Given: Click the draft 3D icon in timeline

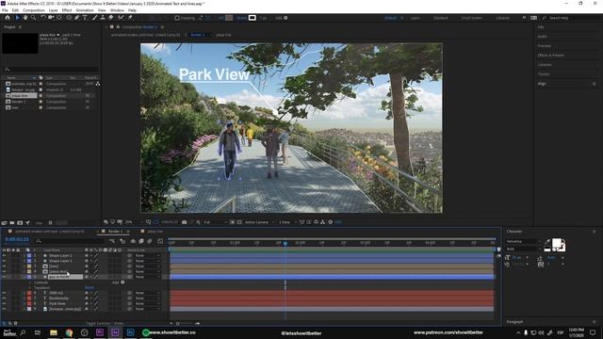Looking at the screenshot, I should point(122,241).
